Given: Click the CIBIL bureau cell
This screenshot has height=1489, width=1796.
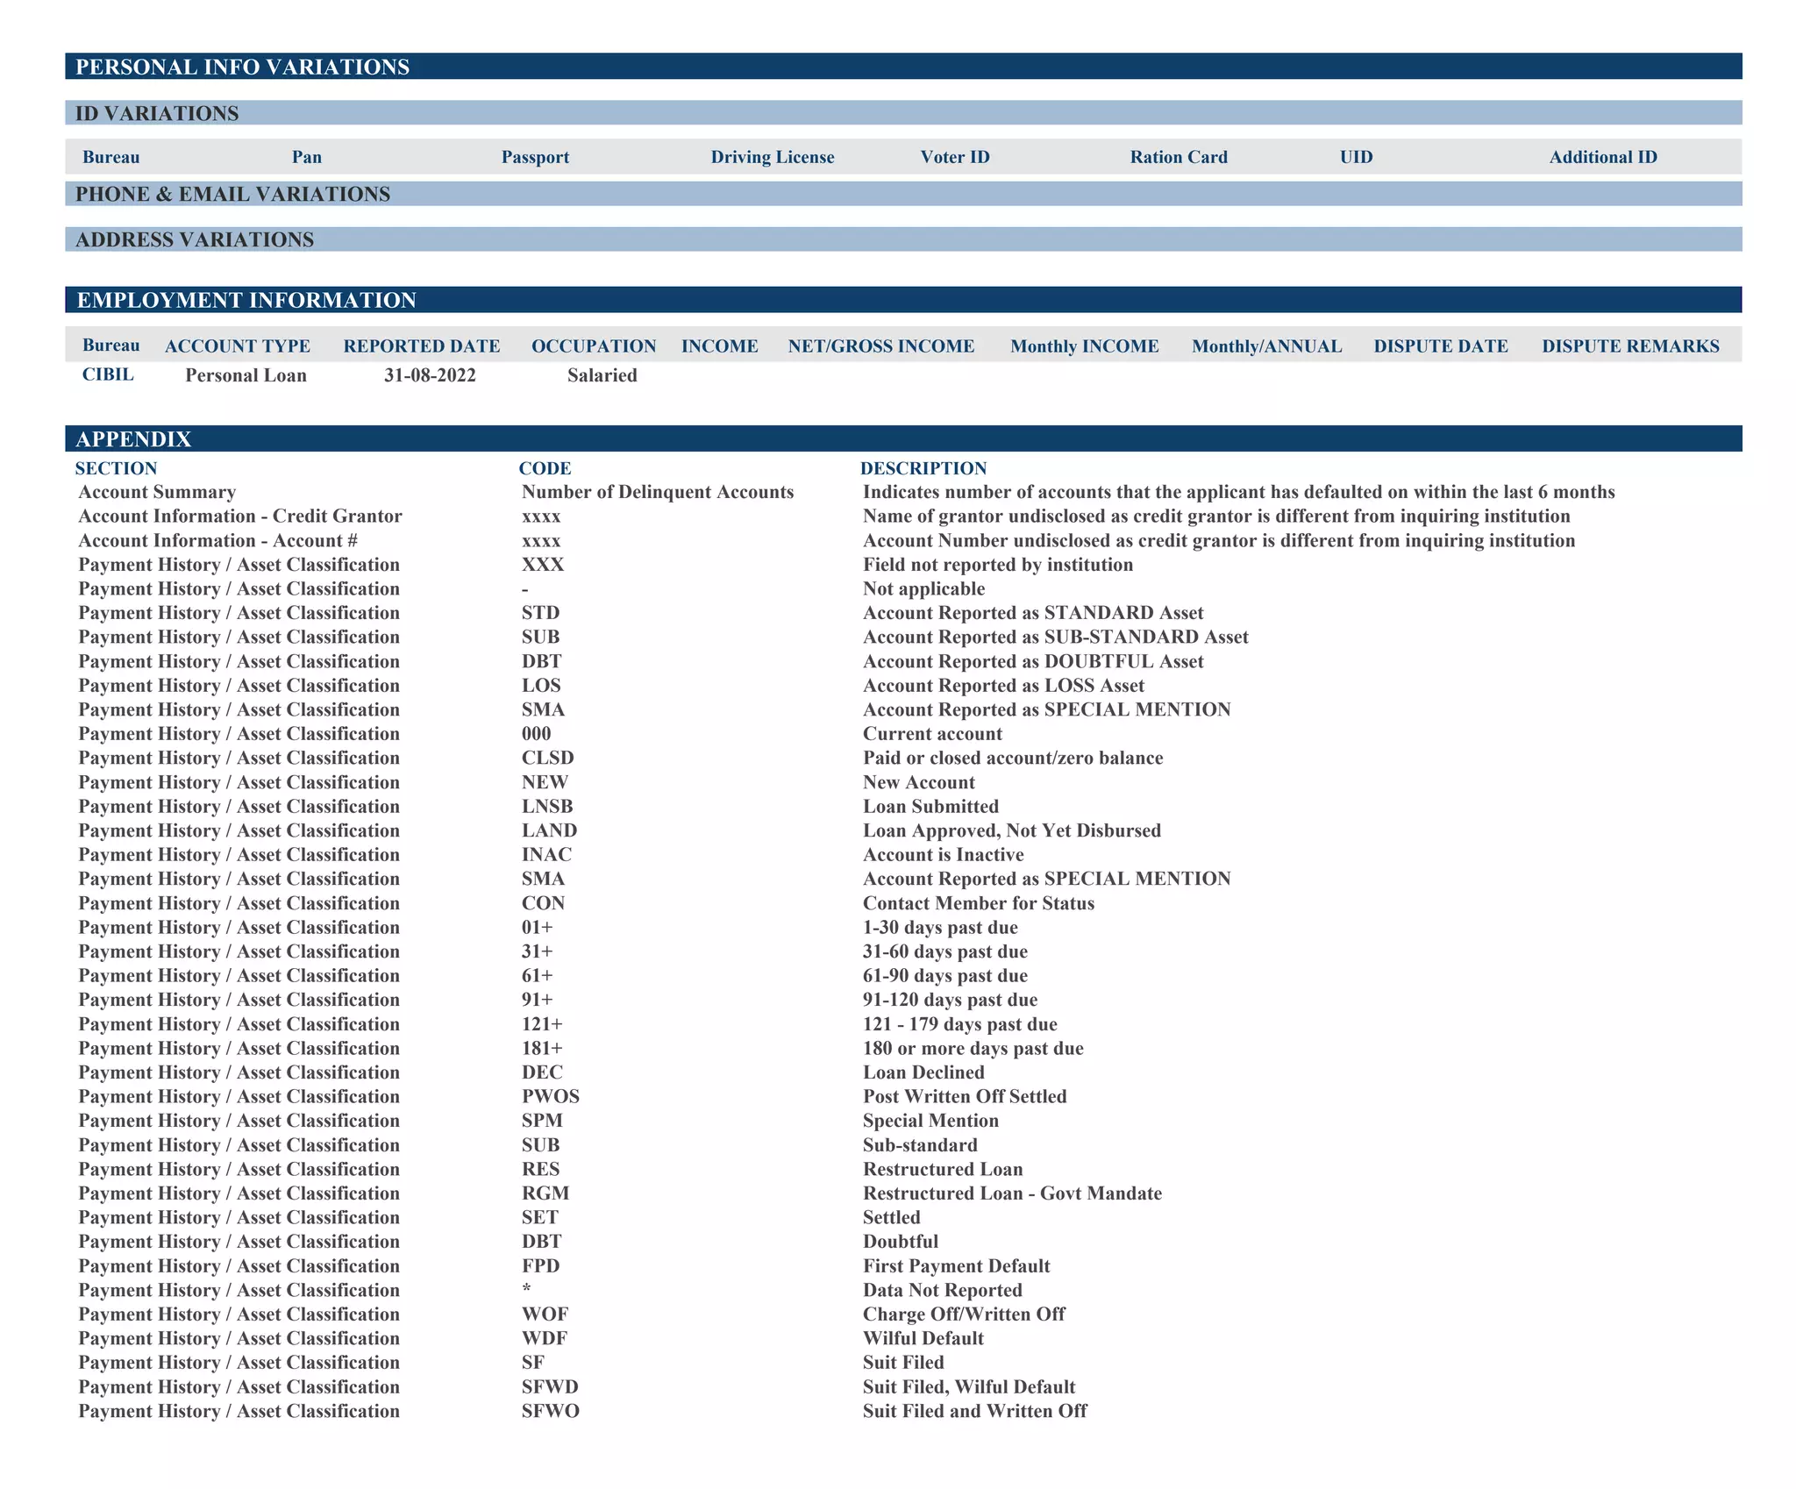Looking at the screenshot, I should [x=108, y=374].
